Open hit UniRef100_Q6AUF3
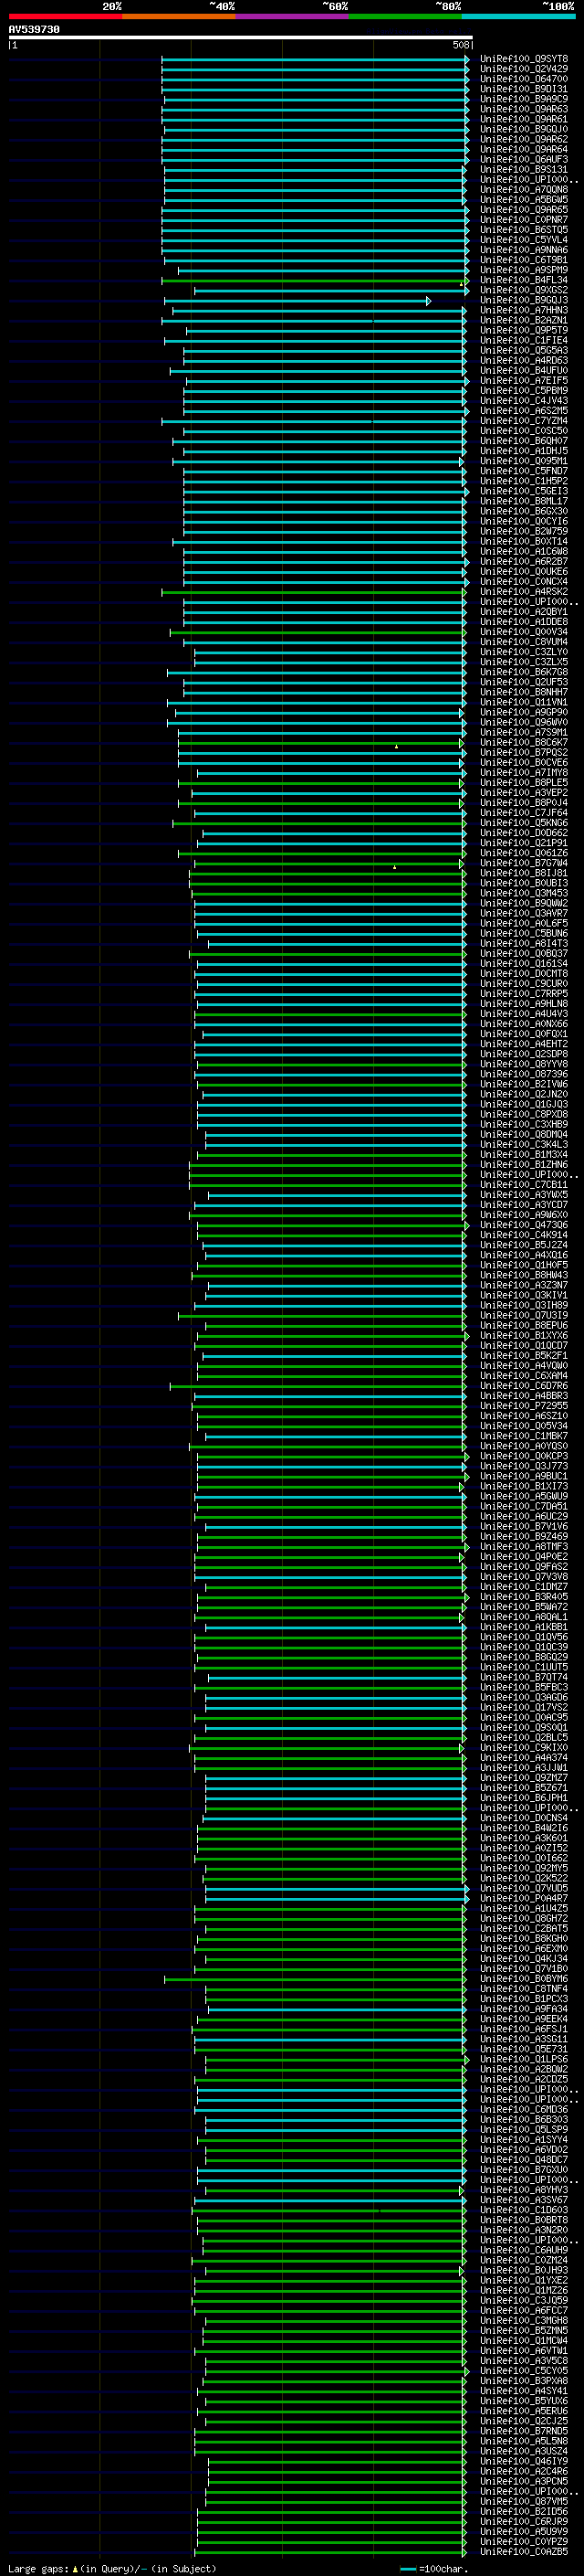Viewport: 584px width, 2576px height. [524, 160]
